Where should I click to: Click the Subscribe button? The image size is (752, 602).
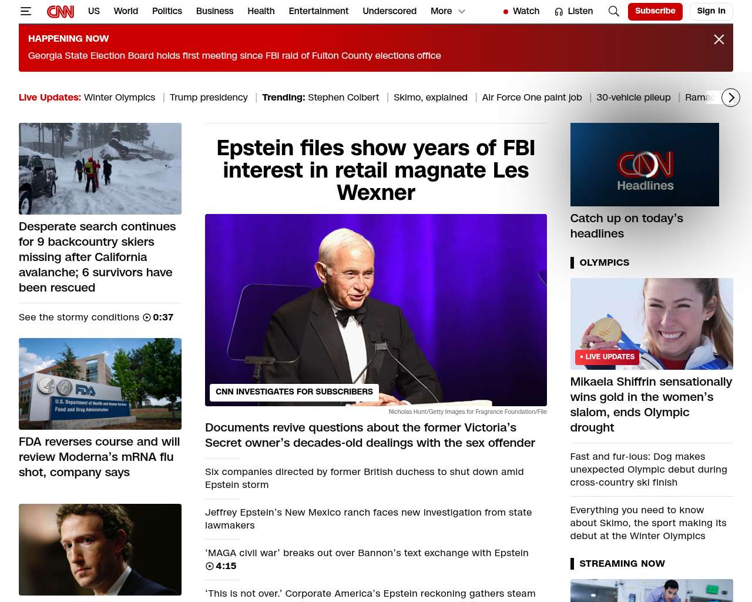pos(655,11)
